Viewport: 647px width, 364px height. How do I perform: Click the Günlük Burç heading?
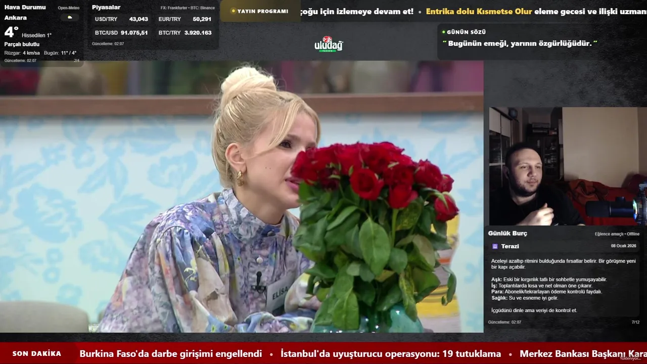(507, 234)
